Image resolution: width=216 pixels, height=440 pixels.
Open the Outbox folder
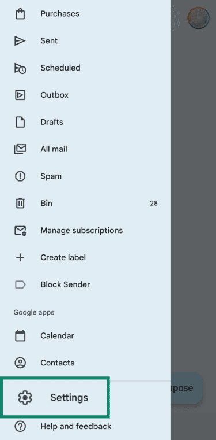click(85, 95)
